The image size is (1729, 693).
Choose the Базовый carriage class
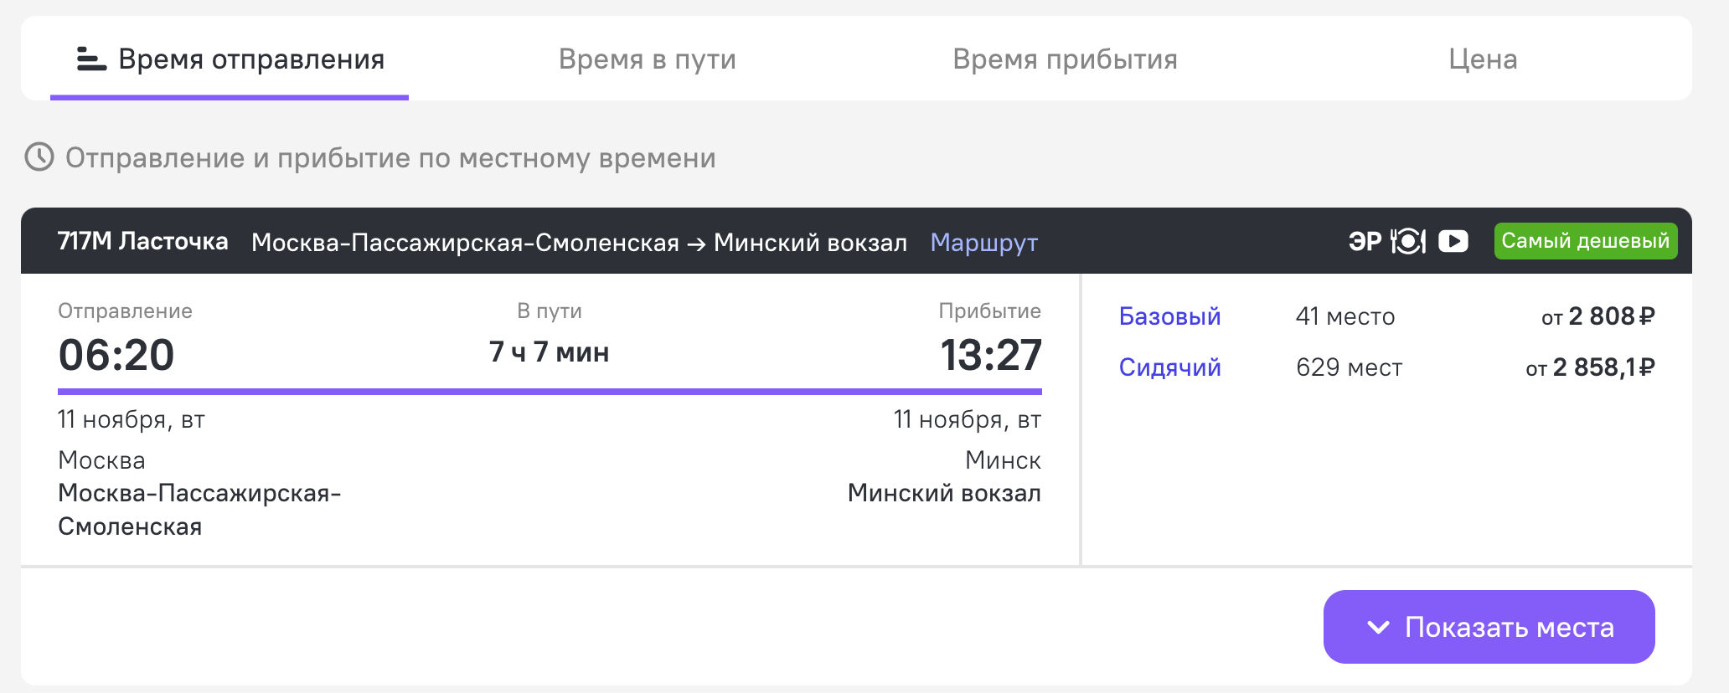click(1169, 316)
